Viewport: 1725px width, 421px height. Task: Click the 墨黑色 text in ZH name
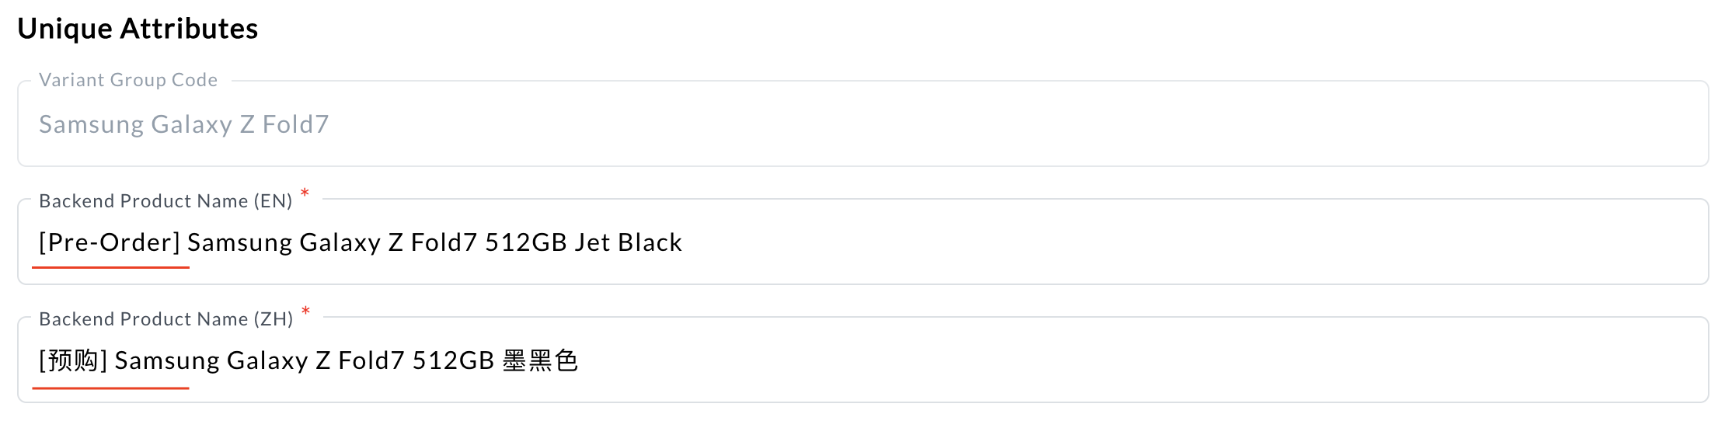[540, 360]
